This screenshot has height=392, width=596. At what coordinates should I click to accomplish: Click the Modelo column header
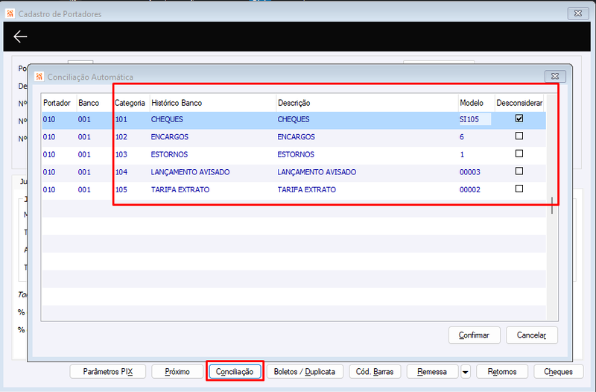point(476,103)
